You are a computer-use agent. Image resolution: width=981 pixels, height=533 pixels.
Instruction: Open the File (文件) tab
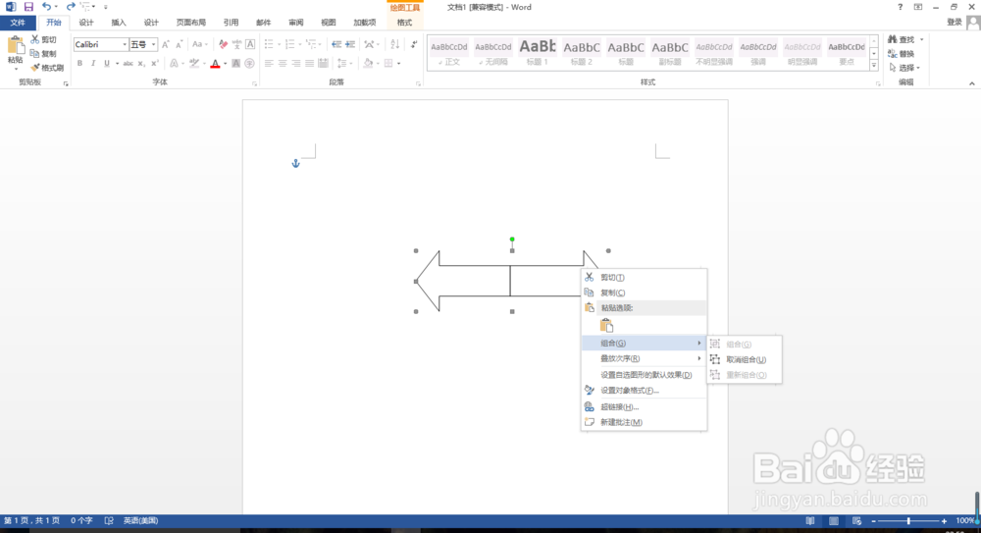coord(18,23)
